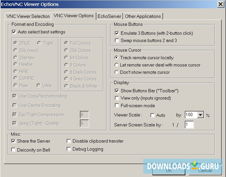
Task: Switch to VNC Viewer Selection tab
Action: click(28, 16)
